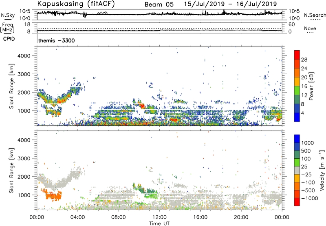This screenshot has width=326, height=226.
Task: Select the 'CPID' row label
Action: pyautogui.click(x=9, y=39)
